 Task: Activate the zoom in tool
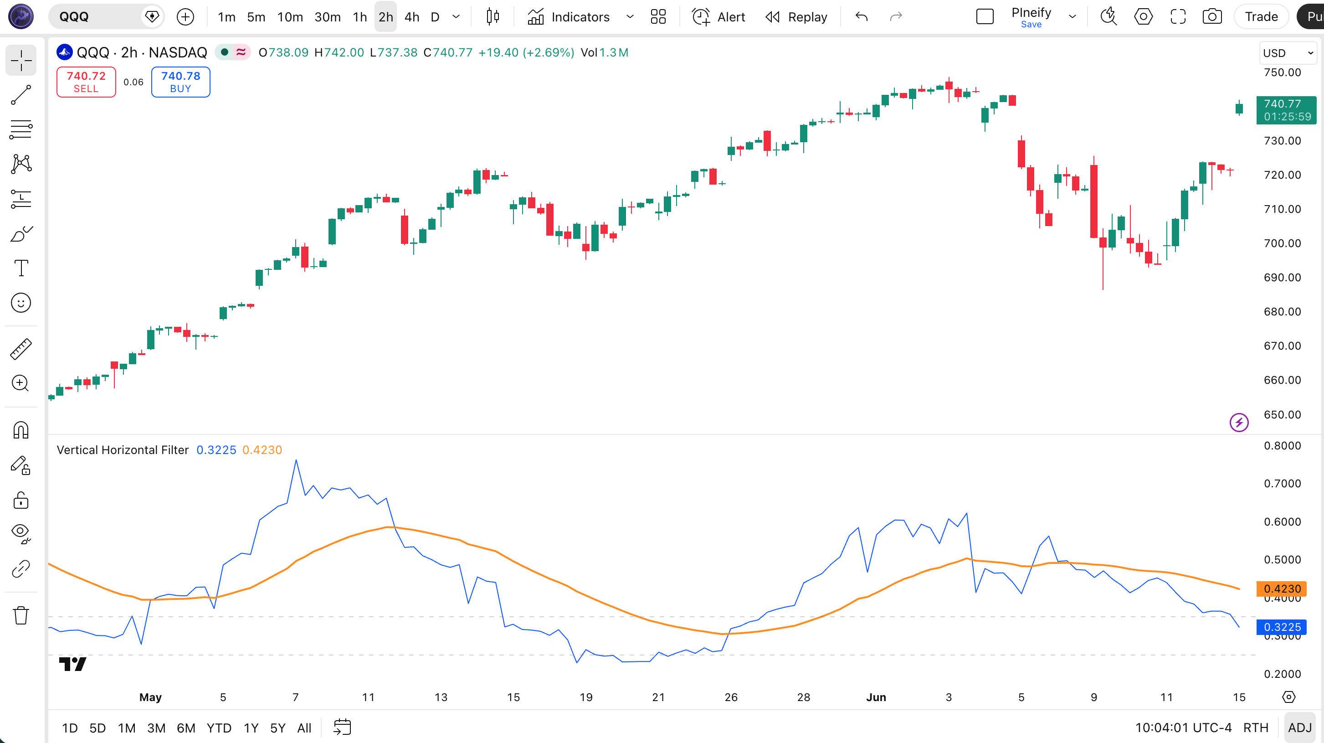[x=21, y=384]
